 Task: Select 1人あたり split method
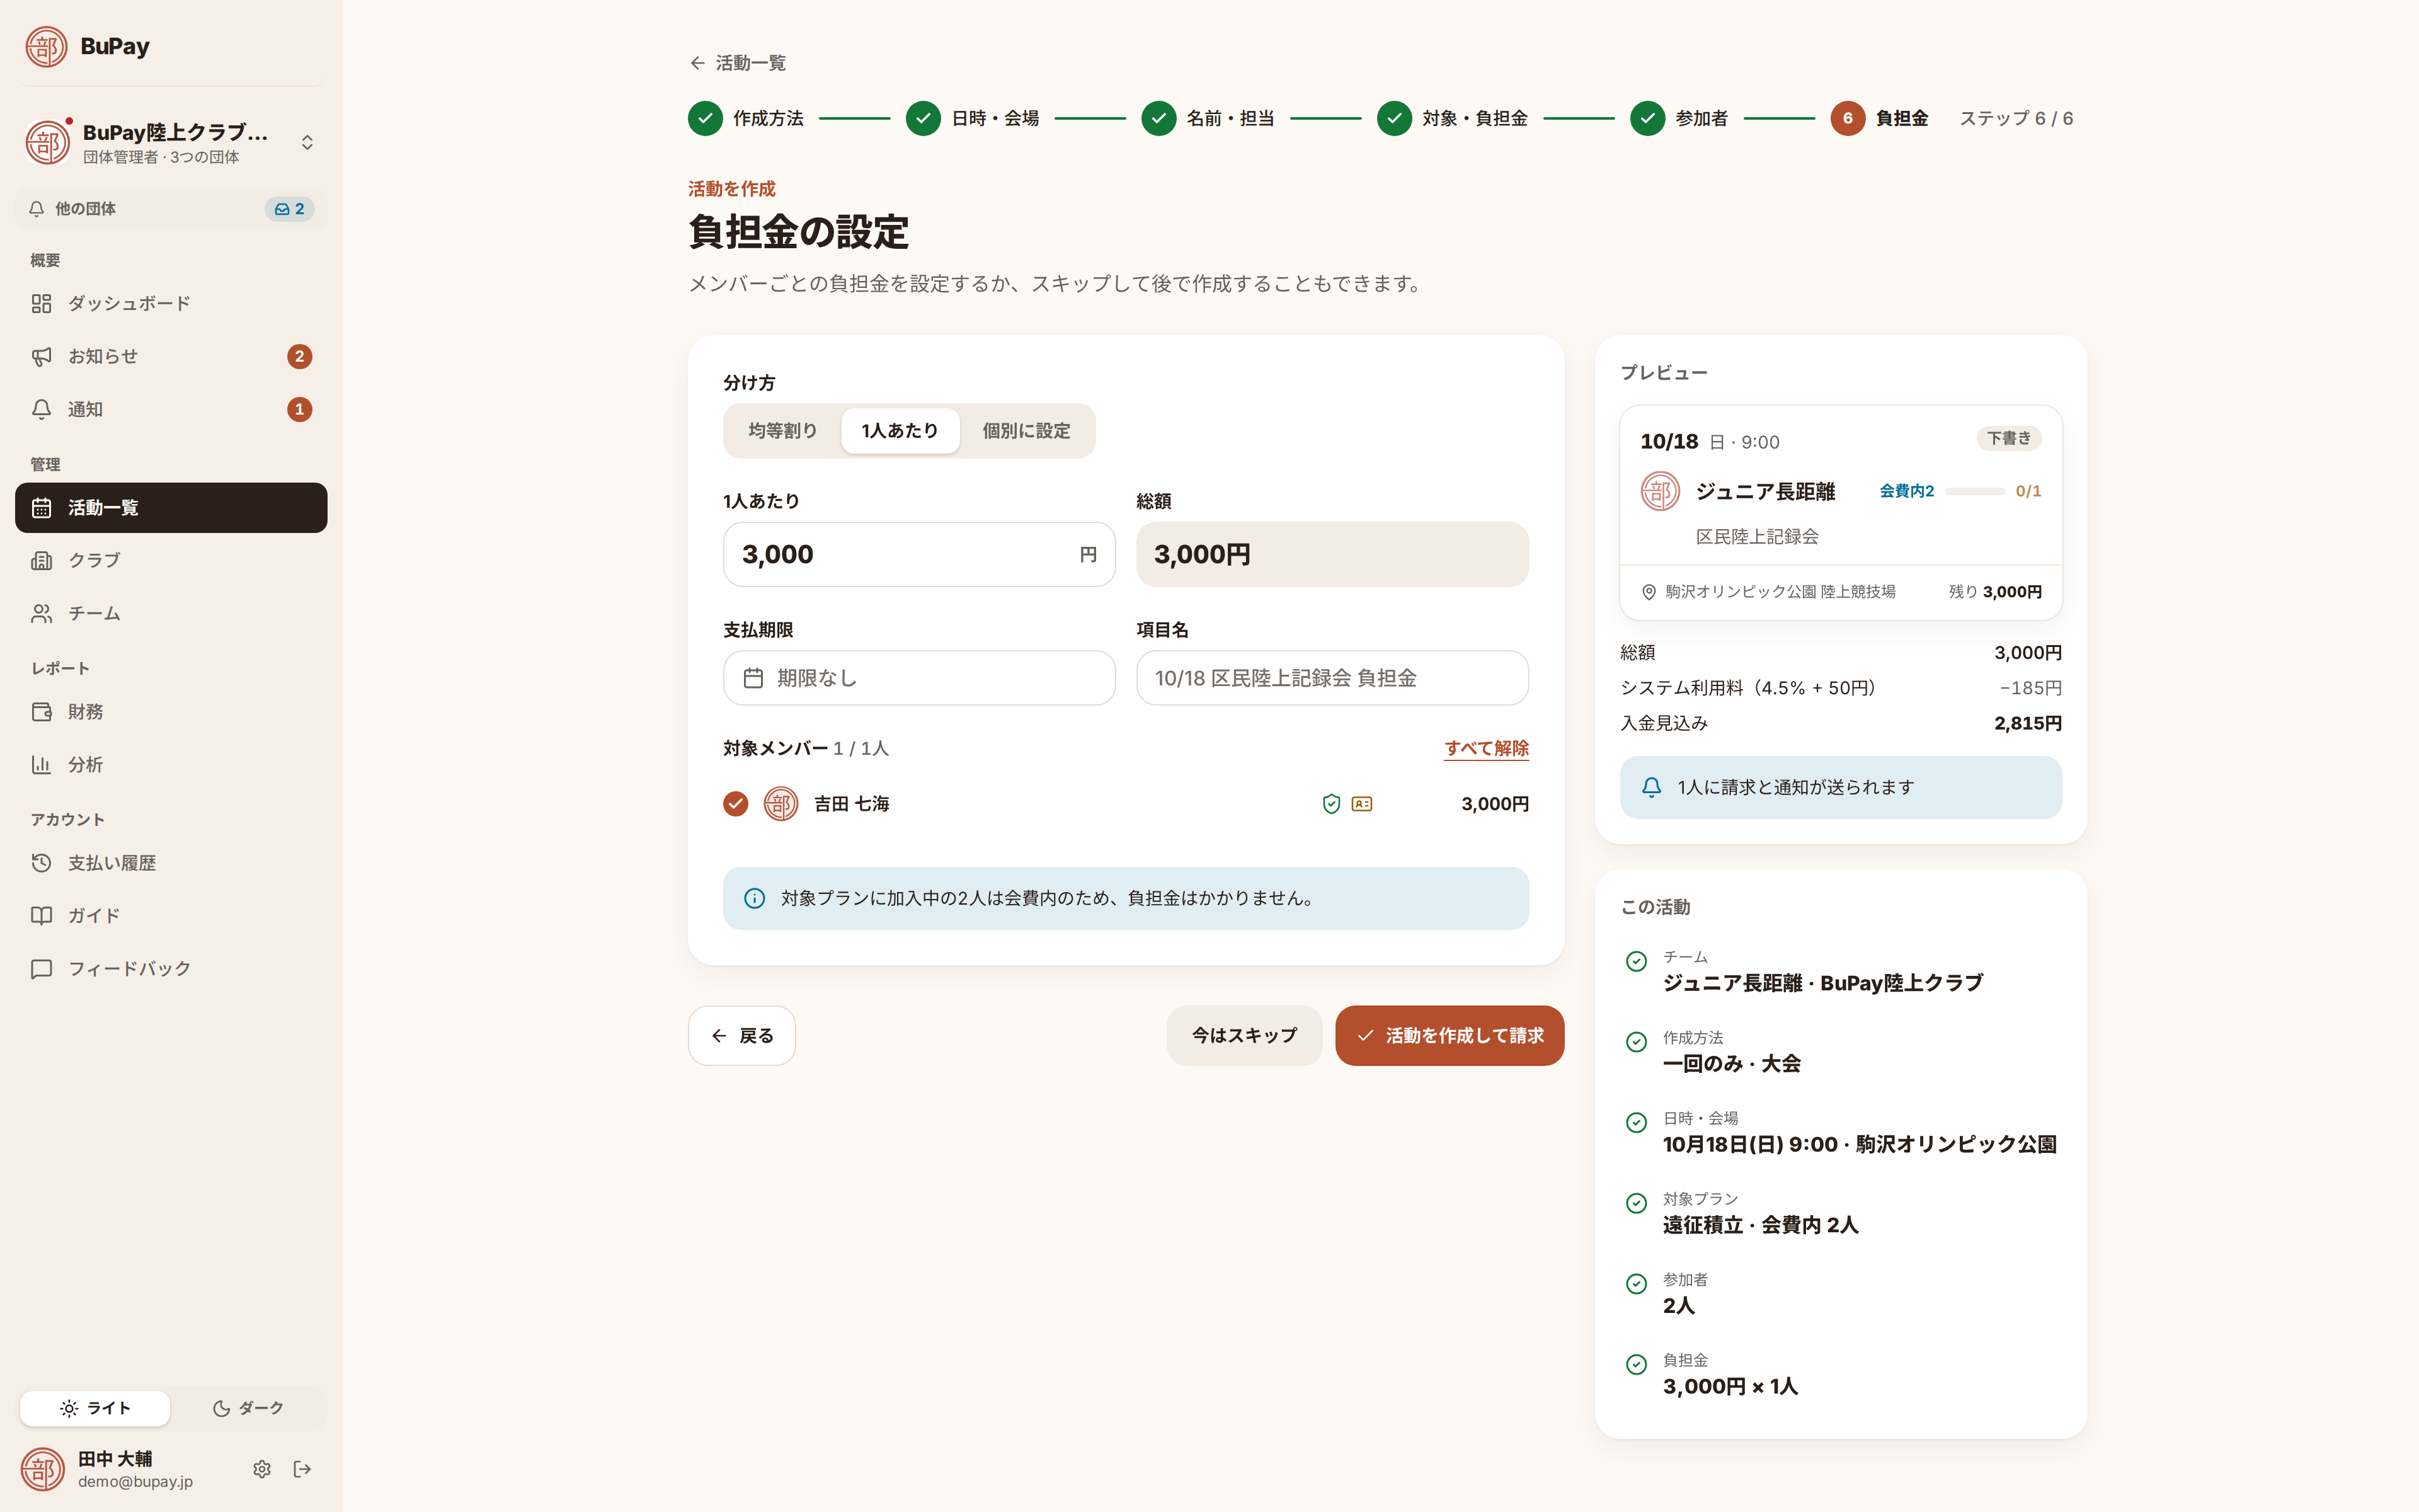pyautogui.click(x=901, y=431)
